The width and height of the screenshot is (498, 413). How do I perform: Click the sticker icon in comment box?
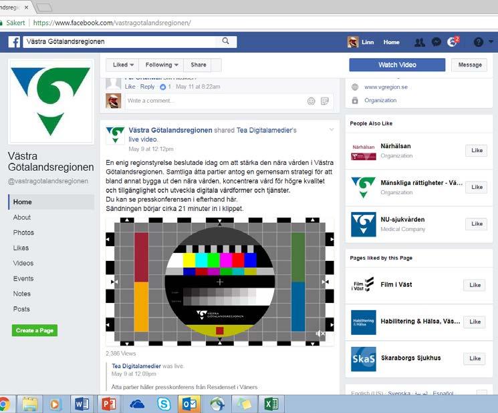(325, 101)
